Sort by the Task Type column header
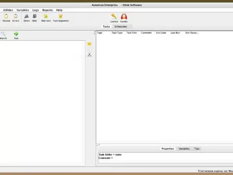The height and width of the screenshot is (175, 233). click(x=117, y=33)
